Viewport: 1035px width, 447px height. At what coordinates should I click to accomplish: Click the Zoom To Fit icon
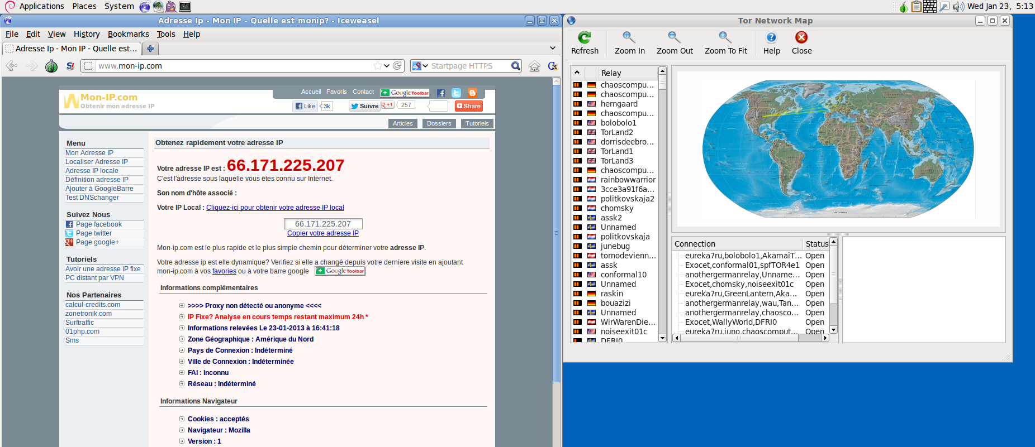[725, 37]
